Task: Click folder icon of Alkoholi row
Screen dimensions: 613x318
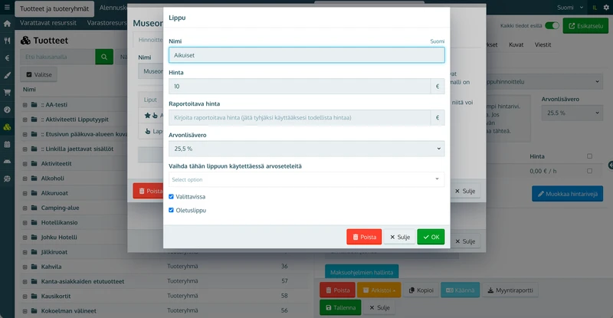Action: [x=34, y=178]
